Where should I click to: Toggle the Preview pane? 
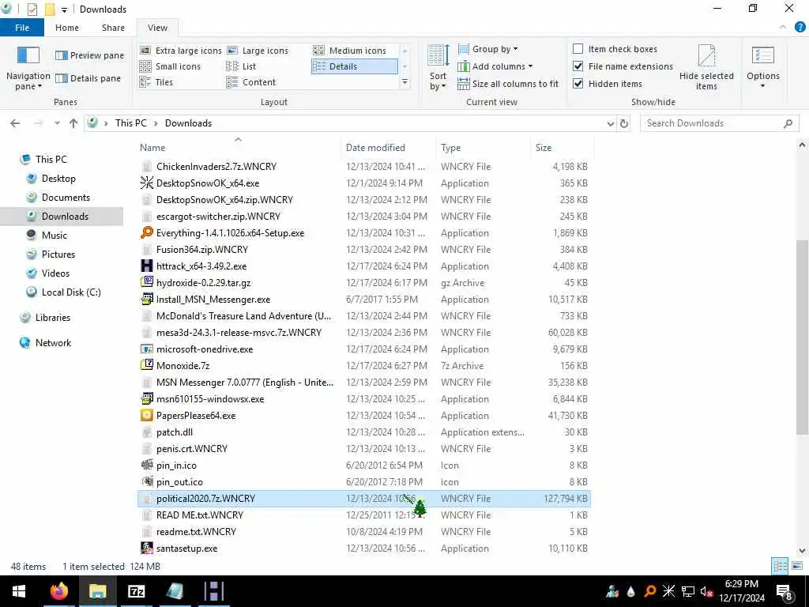coord(90,55)
